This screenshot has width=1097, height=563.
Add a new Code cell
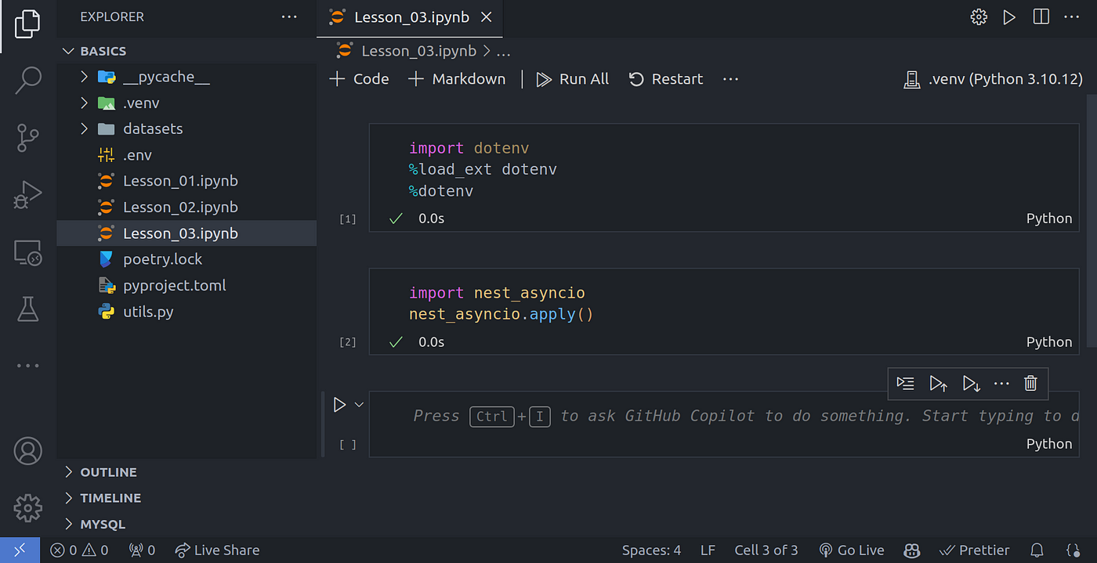(360, 79)
